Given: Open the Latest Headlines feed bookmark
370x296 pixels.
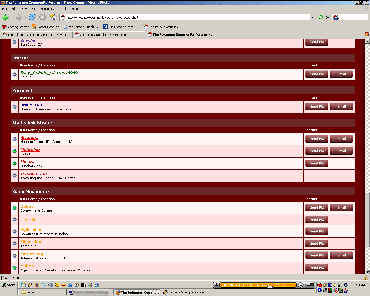Looking at the screenshot, I should pos(46,27).
